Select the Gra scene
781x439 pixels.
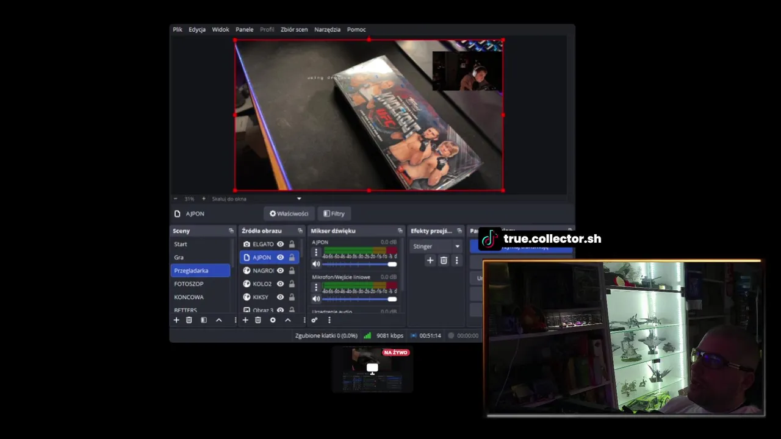(201, 257)
